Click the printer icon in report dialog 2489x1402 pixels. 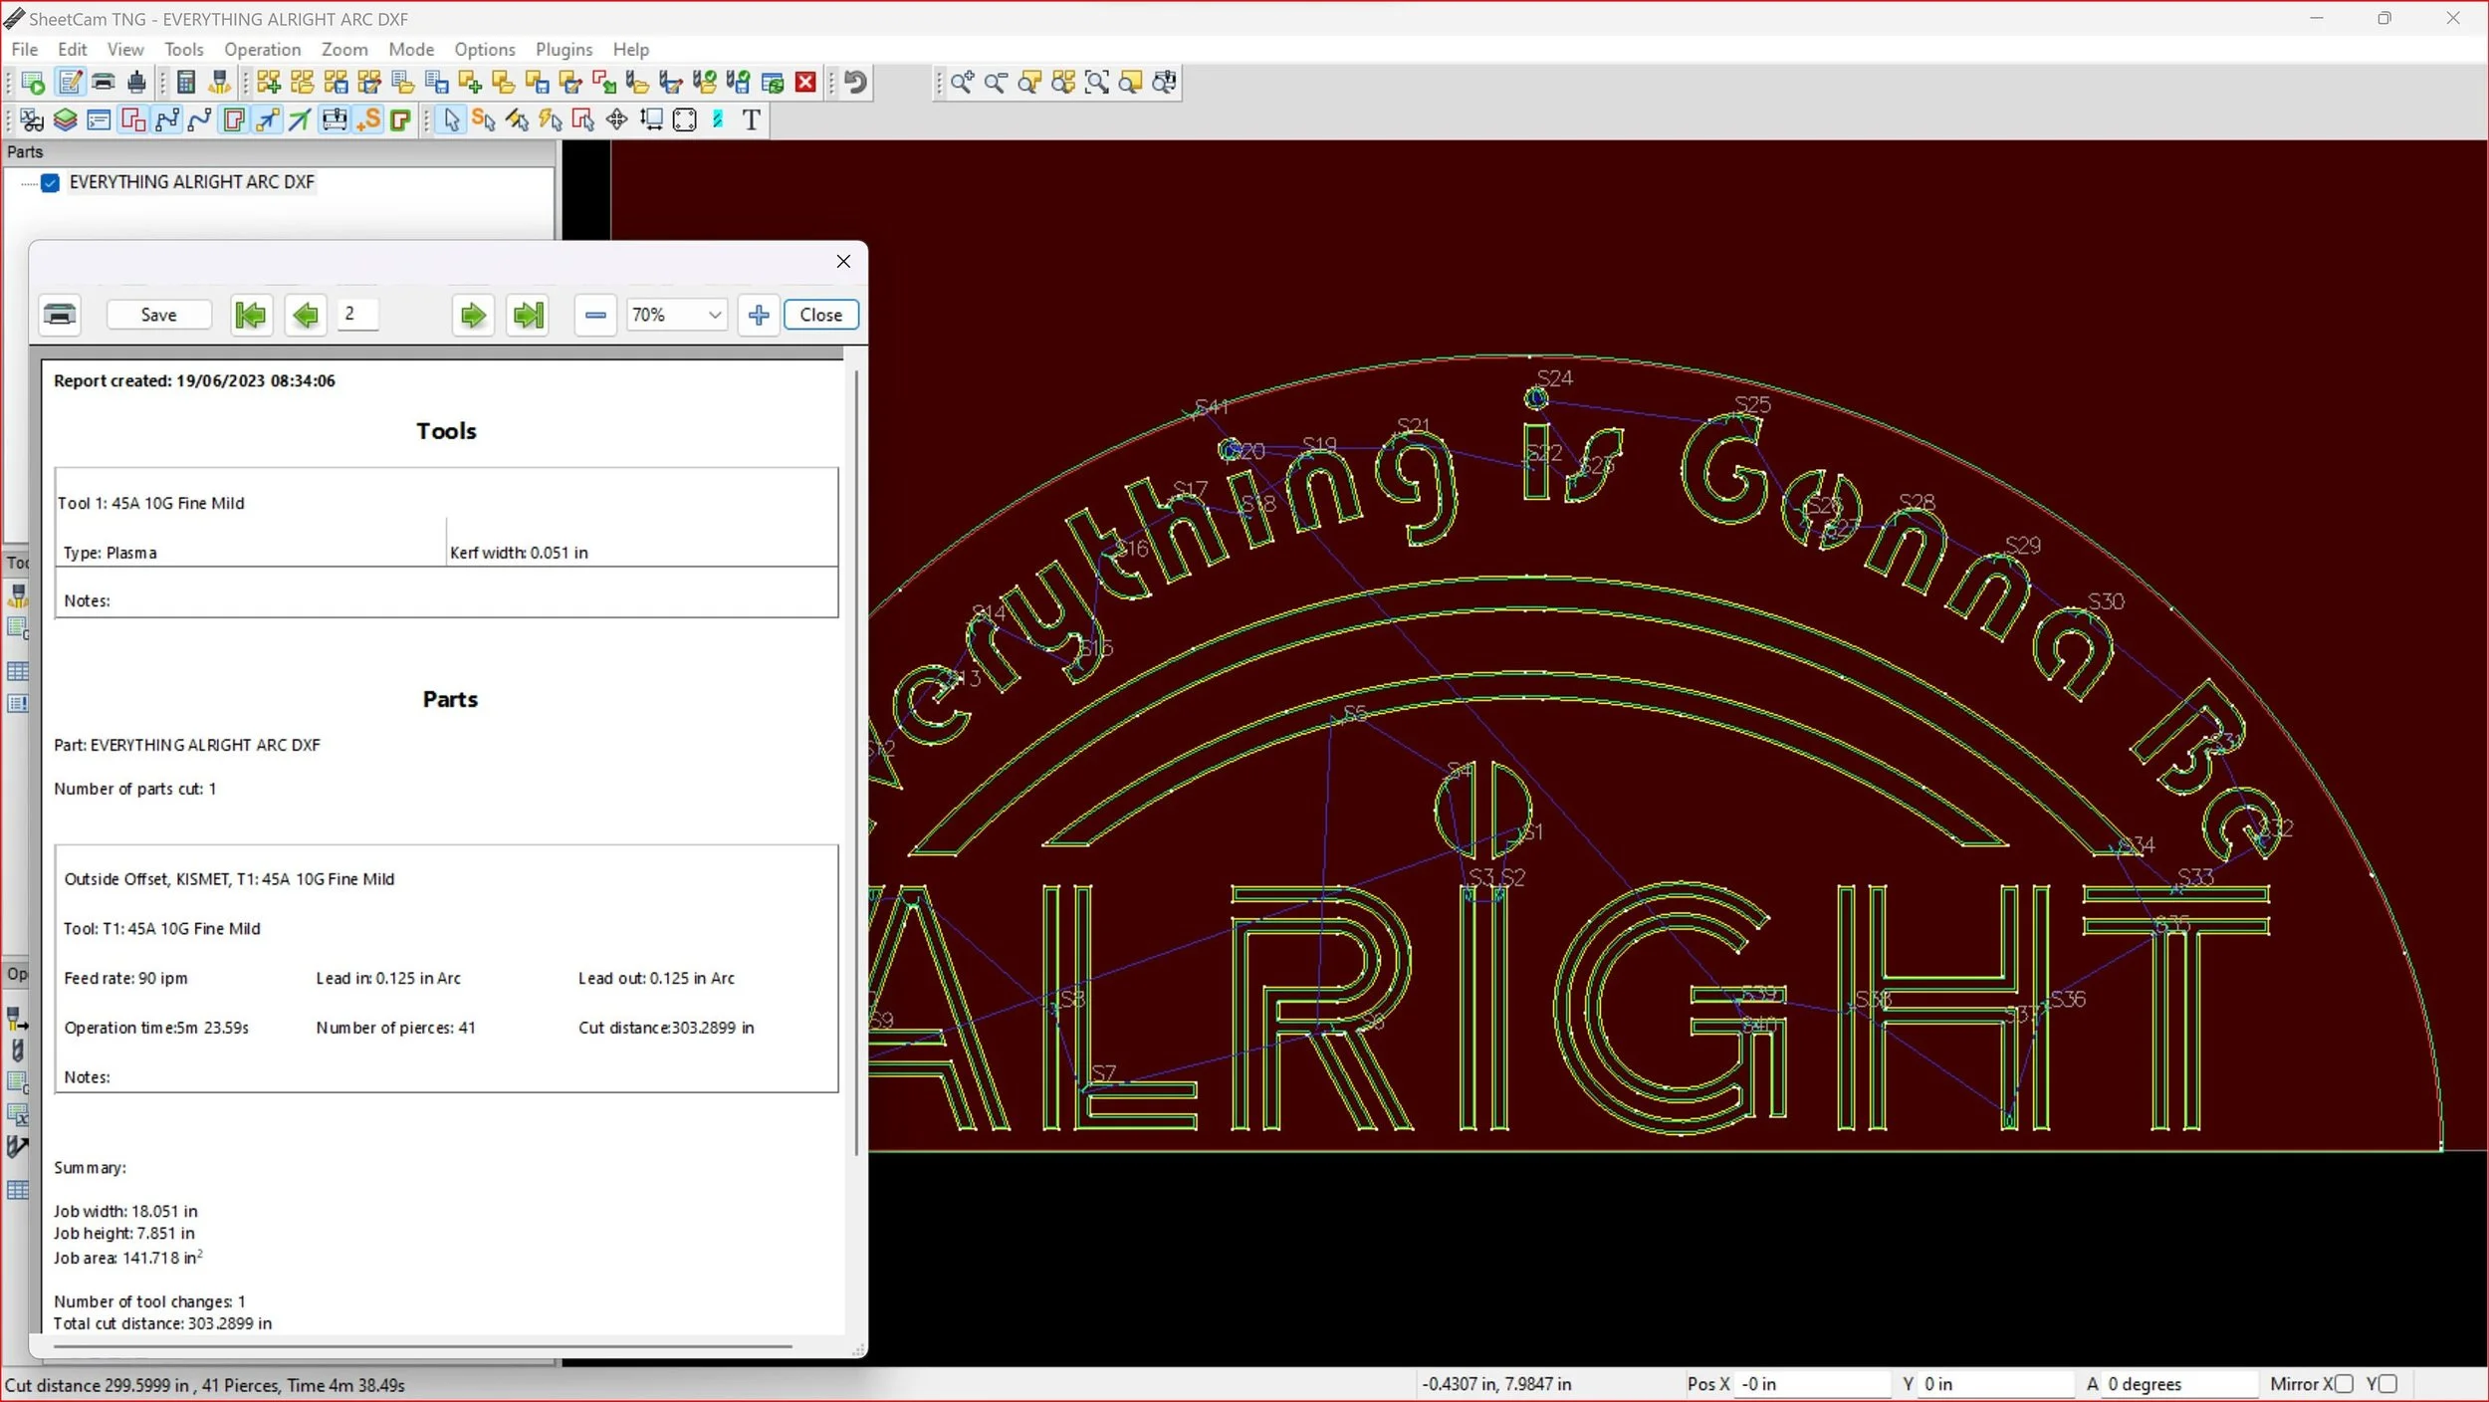click(60, 315)
